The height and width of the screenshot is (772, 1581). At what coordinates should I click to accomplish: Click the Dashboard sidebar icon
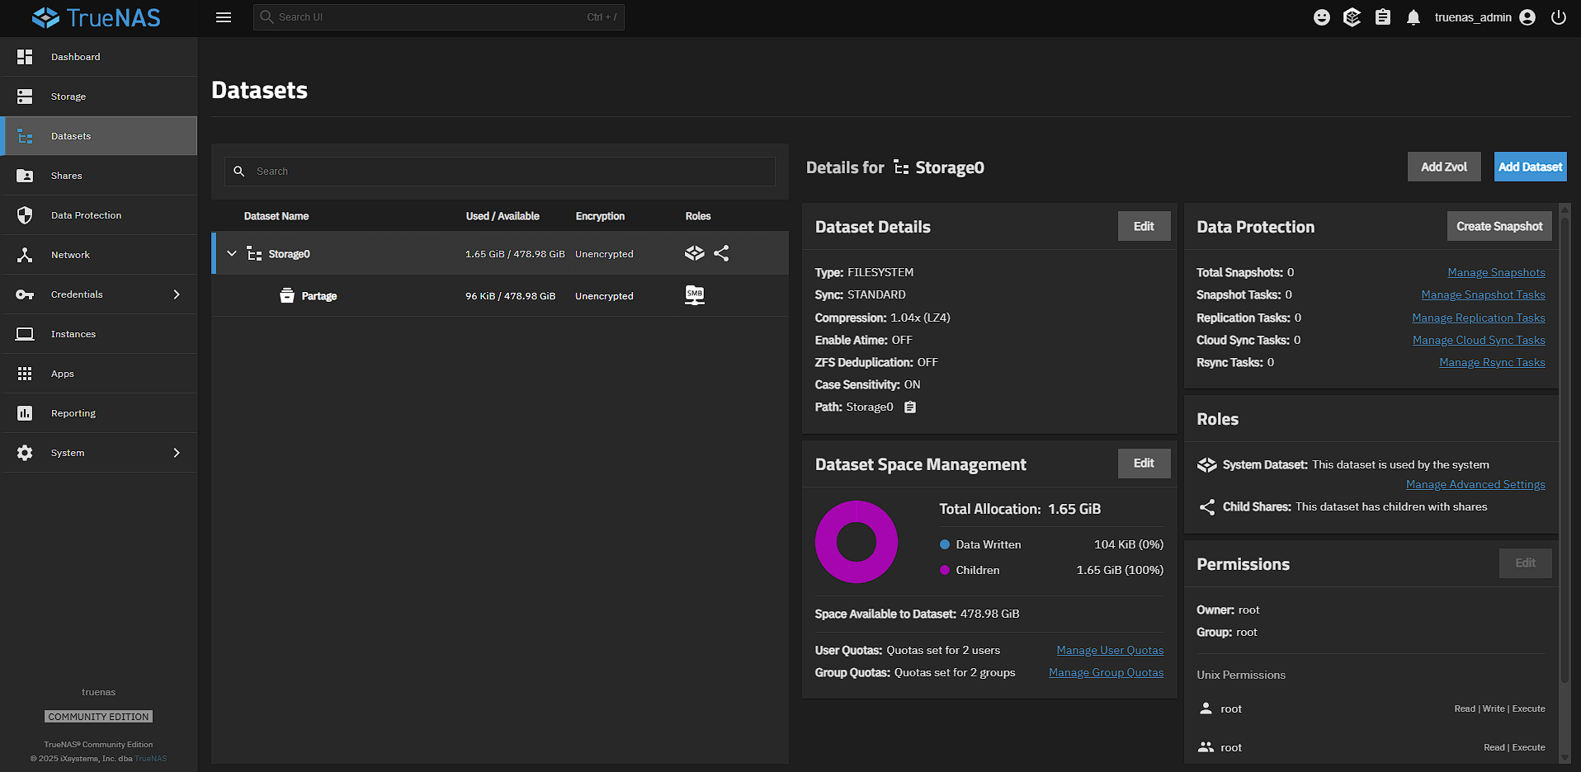[x=25, y=57]
